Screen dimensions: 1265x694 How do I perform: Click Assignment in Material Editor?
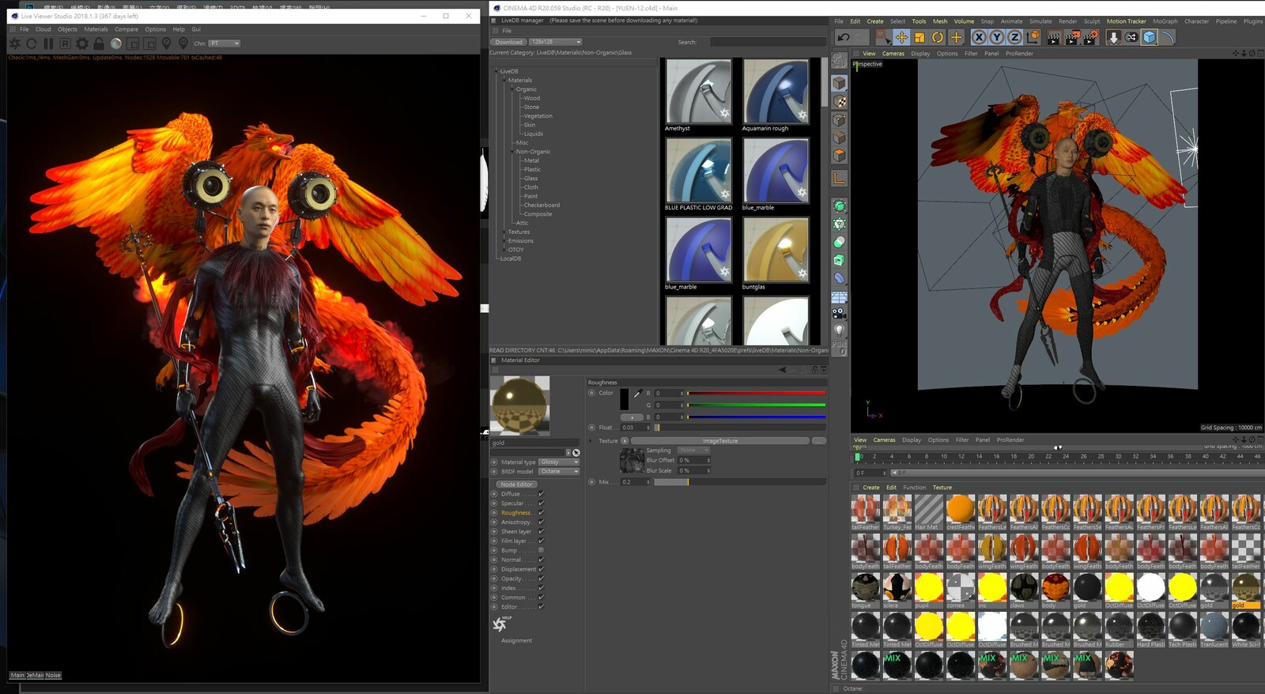(x=516, y=641)
